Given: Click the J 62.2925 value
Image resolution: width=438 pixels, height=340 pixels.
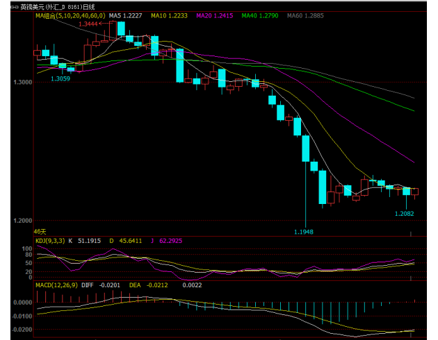Looking at the screenshot, I should point(166,241).
